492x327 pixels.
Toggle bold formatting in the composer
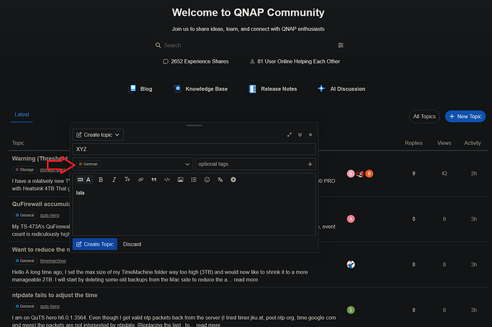click(x=101, y=180)
